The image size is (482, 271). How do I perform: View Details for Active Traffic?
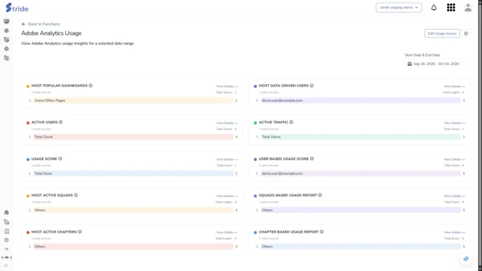[454, 123]
